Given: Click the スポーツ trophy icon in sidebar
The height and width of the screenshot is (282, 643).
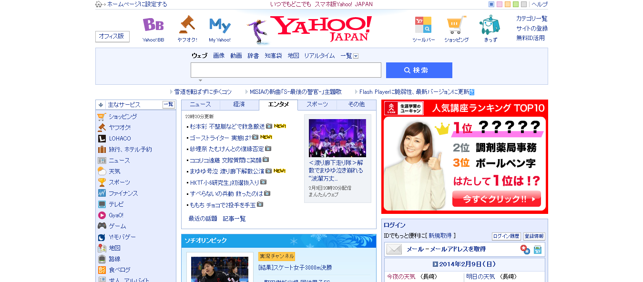Looking at the screenshot, I should pos(102,182).
